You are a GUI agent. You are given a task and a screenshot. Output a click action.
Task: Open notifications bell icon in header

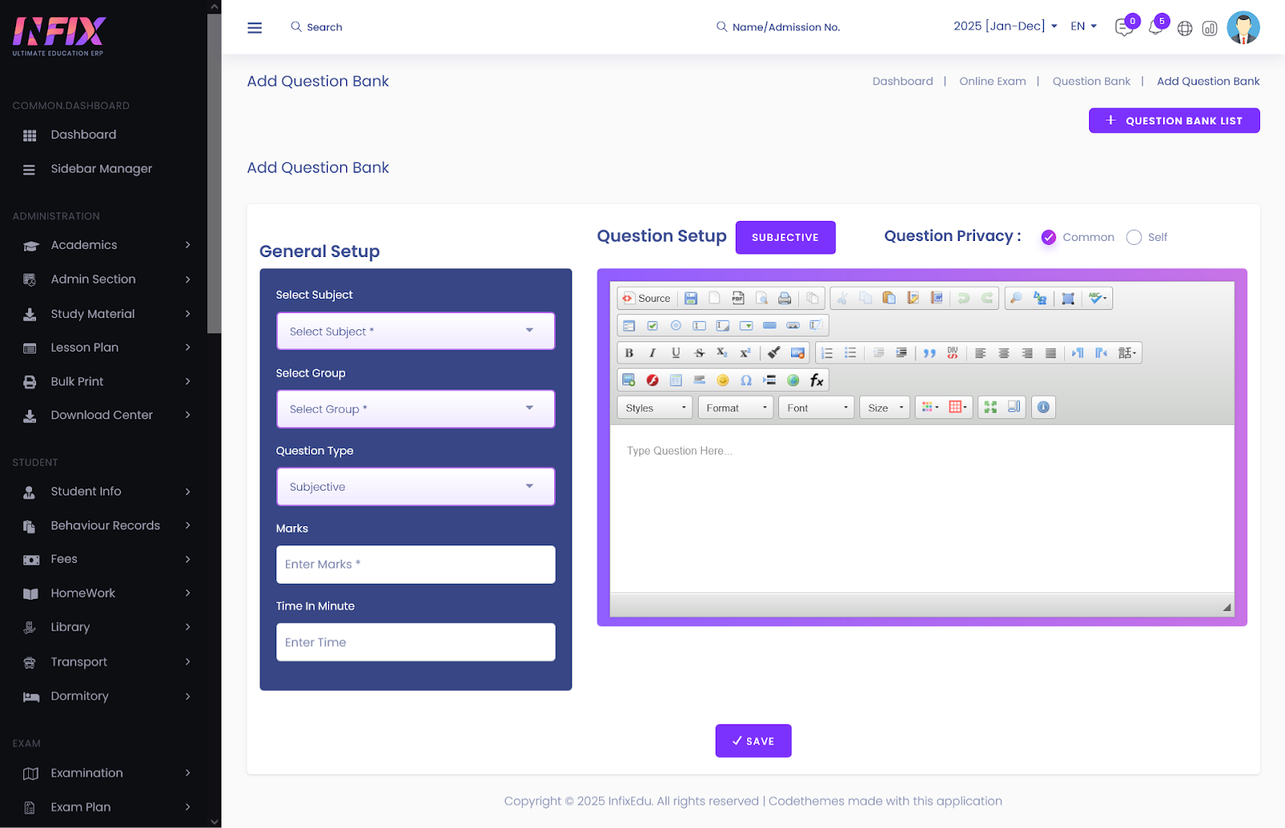pyautogui.click(x=1155, y=28)
